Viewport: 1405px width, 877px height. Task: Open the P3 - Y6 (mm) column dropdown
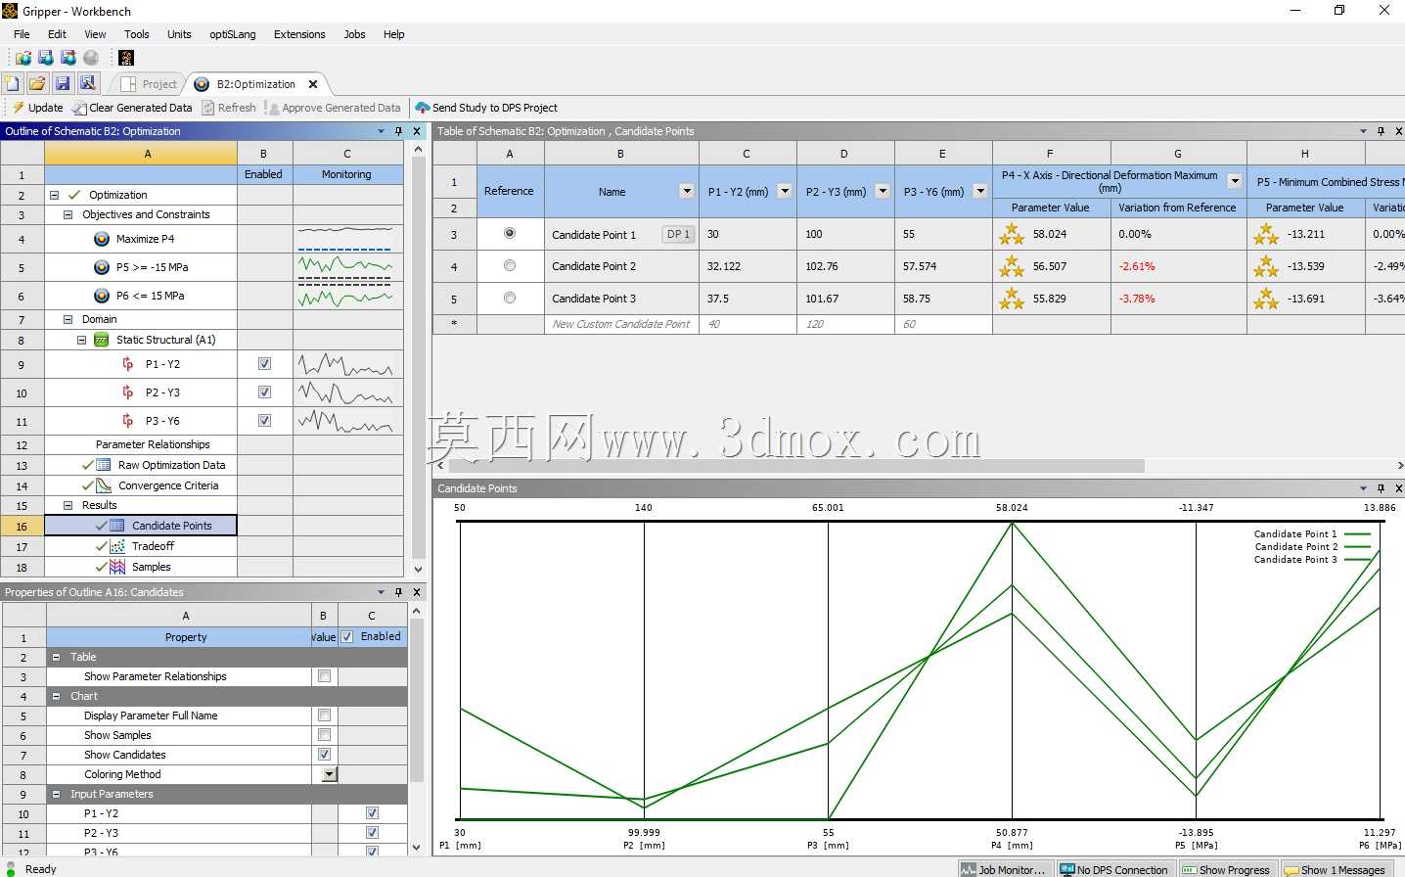coord(980,192)
